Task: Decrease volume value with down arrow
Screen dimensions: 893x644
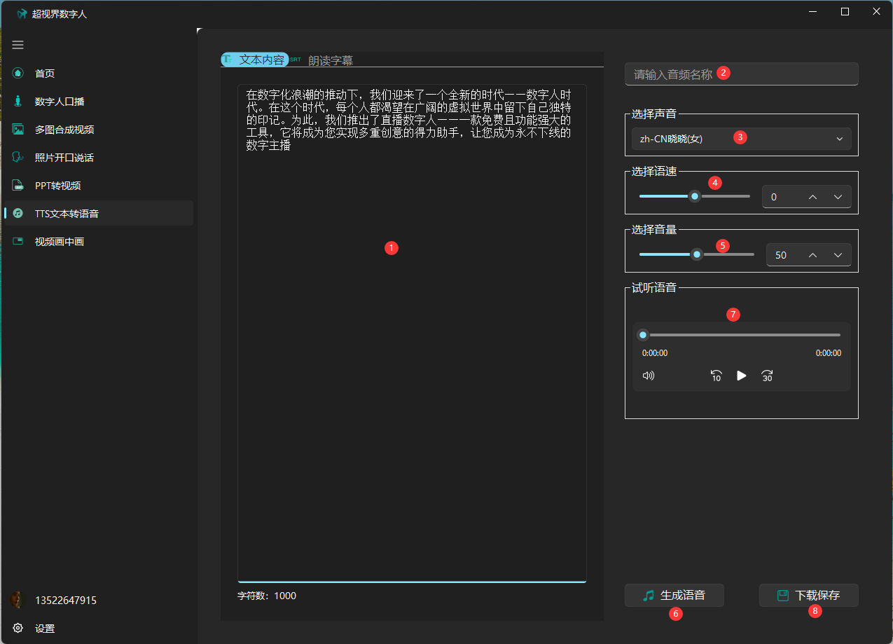Action: tap(838, 255)
